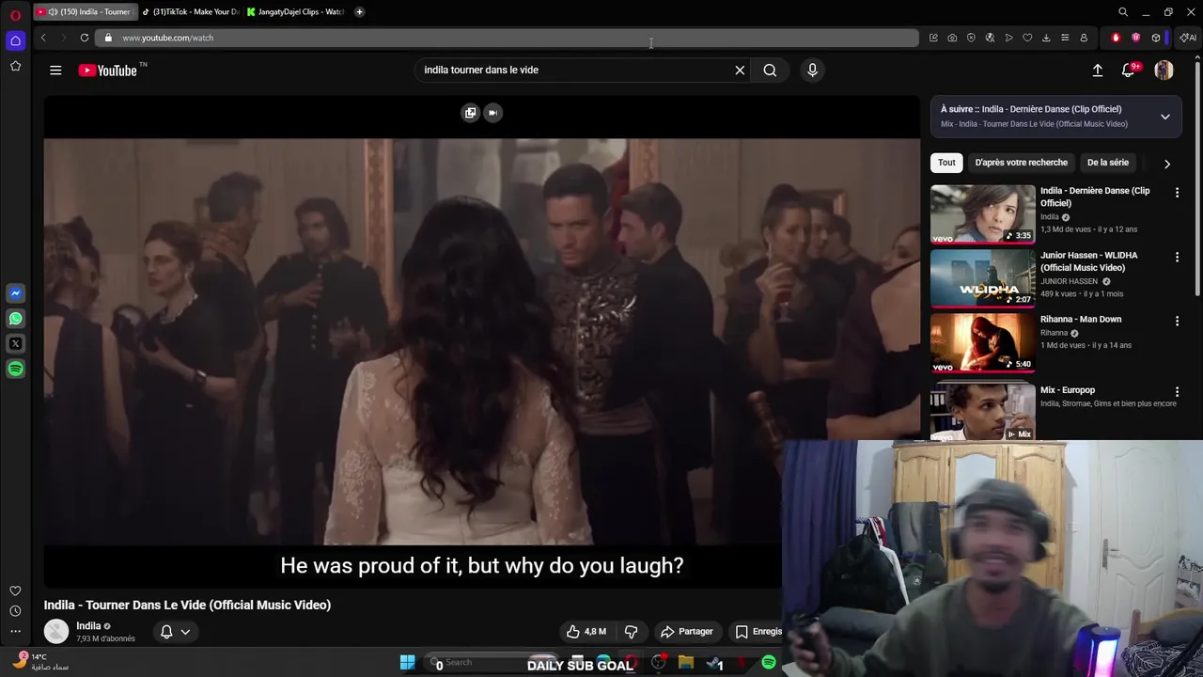This screenshot has width=1203, height=677.
Task: Open options for Junior Hassen WLIDHA
Action: tap(1177, 257)
